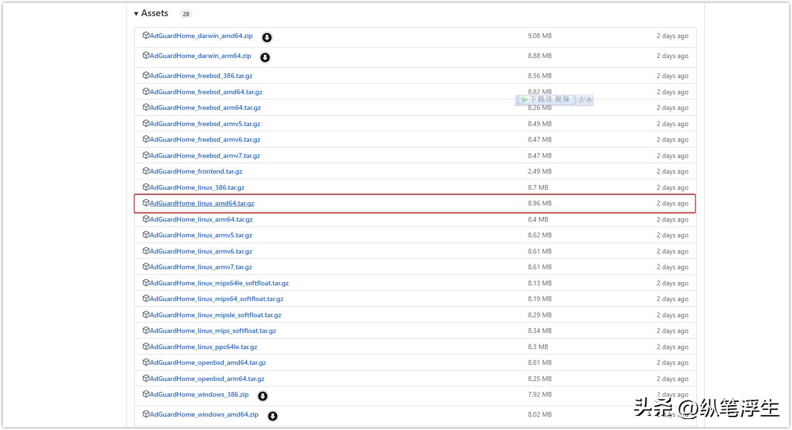Click the download arrow beside AdGuardHome_darwin_arm64.zip

(265, 57)
